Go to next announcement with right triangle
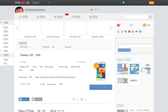 (99, 9)
